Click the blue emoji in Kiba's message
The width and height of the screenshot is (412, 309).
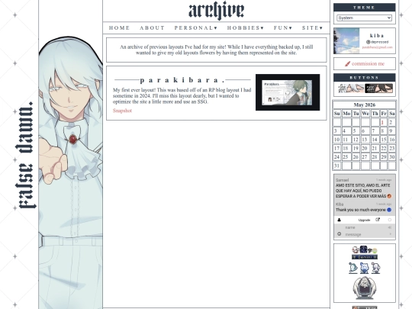[x=389, y=210]
